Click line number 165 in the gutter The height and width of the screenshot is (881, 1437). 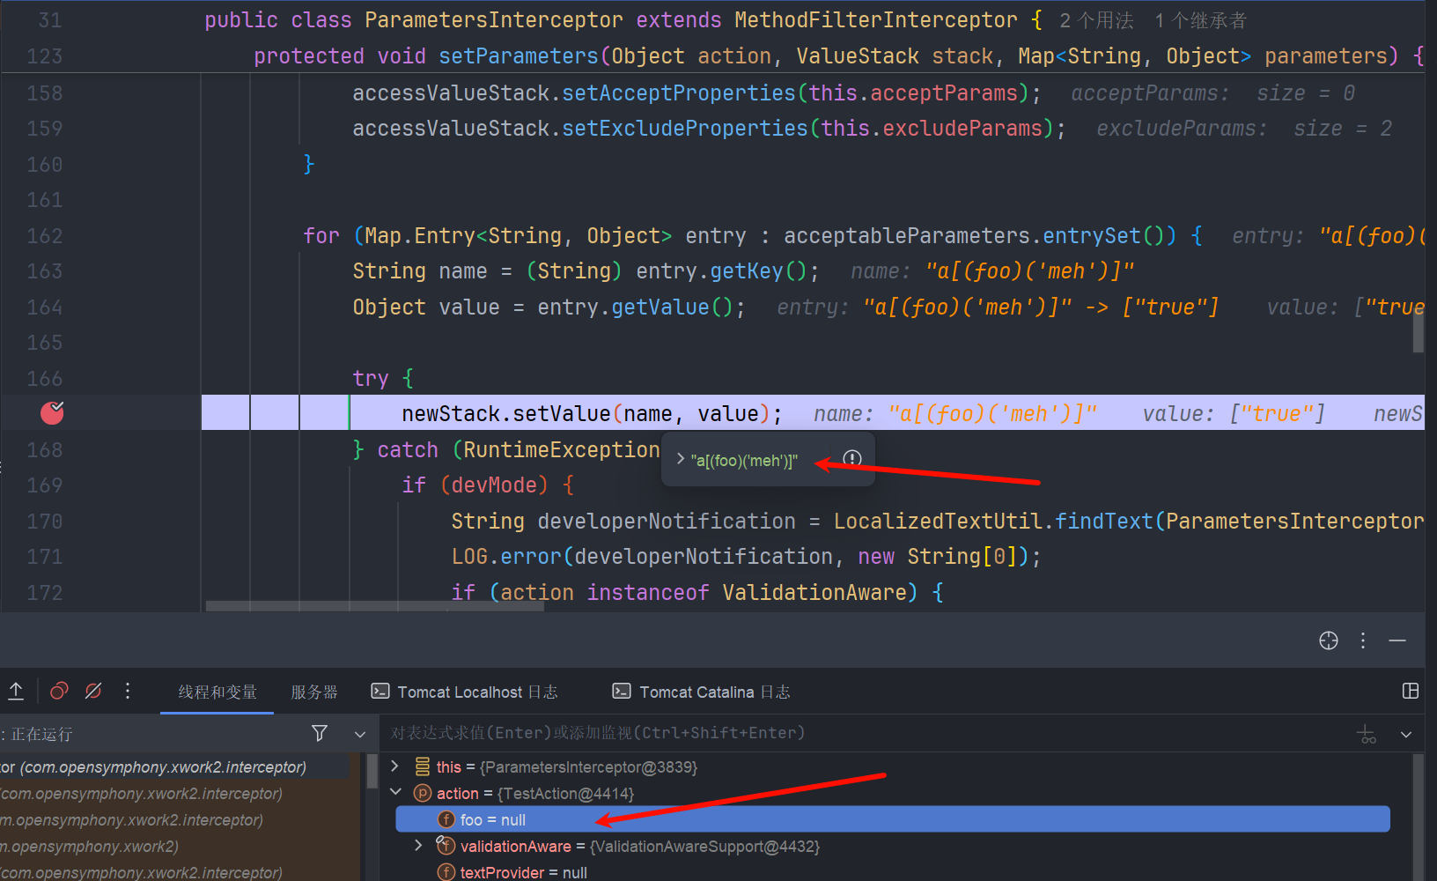coord(45,343)
